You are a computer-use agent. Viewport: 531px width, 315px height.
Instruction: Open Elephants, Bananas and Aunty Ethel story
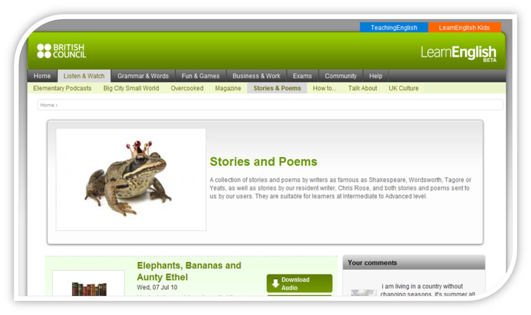click(189, 271)
